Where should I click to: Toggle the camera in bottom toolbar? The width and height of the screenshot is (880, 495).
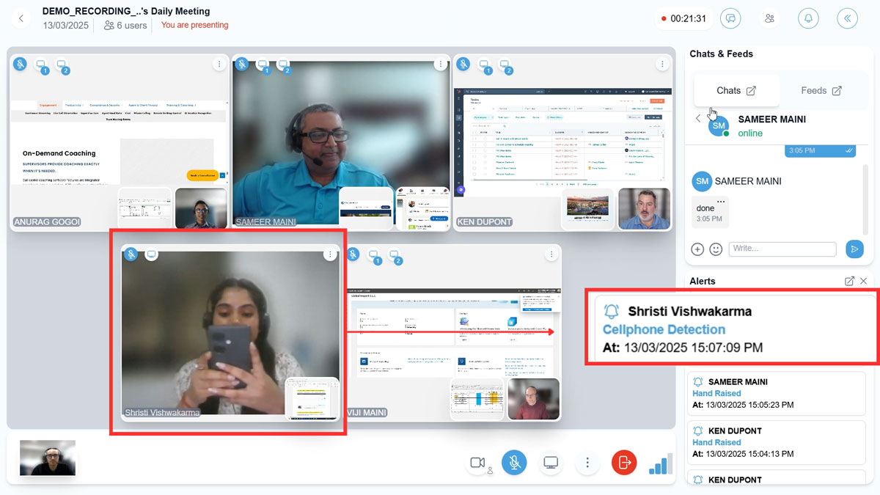click(x=477, y=463)
